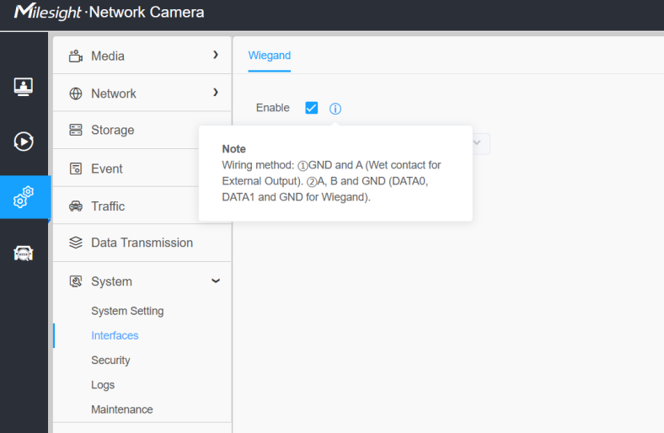This screenshot has width=664, height=433.
Task: Open the Network menu
Action: click(x=142, y=94)
